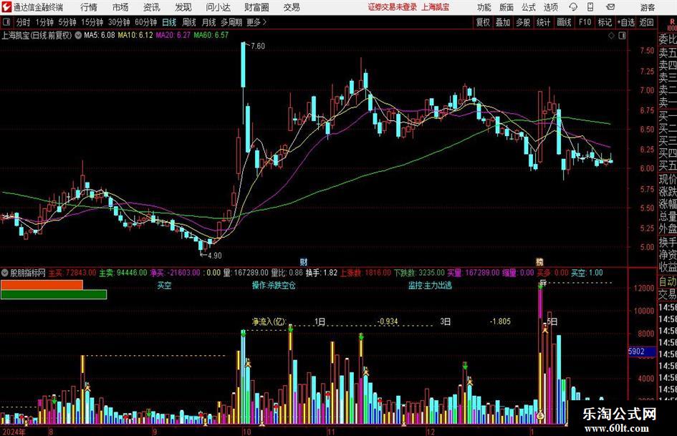Click the orange bar in indicator panel
Screen dimensions: 677x436
(x=42, y=285)
